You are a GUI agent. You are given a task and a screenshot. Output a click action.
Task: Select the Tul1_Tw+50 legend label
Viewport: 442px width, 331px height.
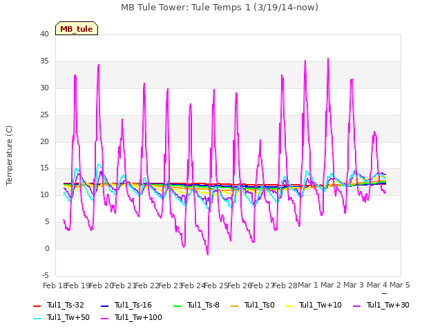click(x=68, y=317)
